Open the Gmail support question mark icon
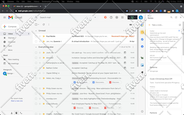The image size is (184, 115). [111, 17]
